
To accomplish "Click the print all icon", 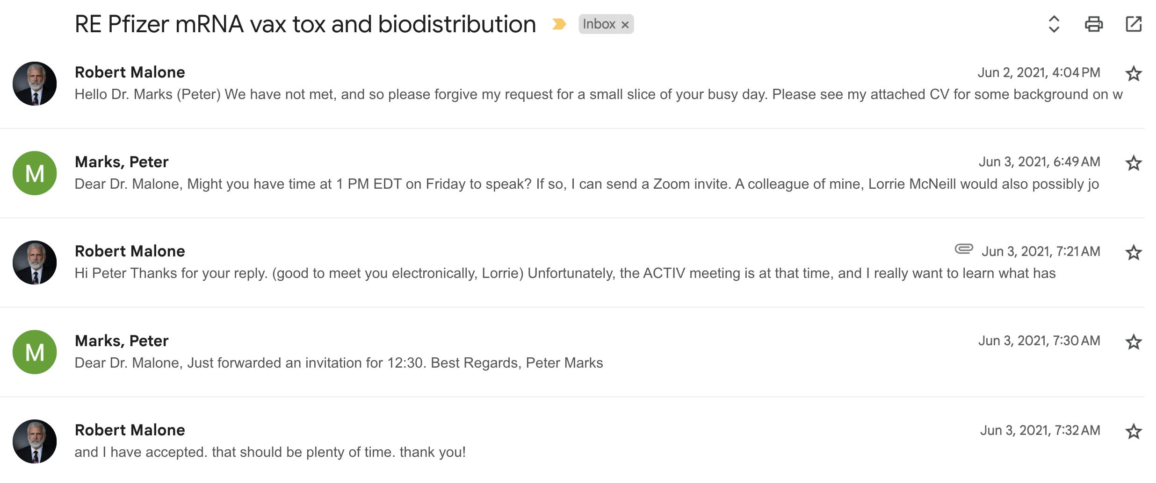I will (1093, 24).
